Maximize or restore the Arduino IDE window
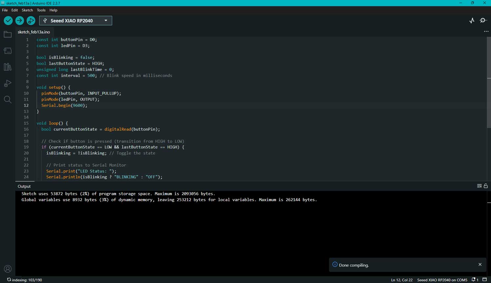 pyautogui.click(x=472, y=3)
